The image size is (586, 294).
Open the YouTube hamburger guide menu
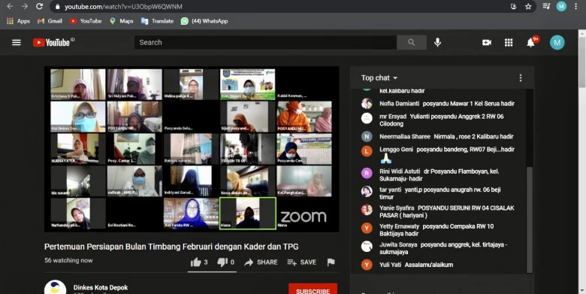coord(17,43)
